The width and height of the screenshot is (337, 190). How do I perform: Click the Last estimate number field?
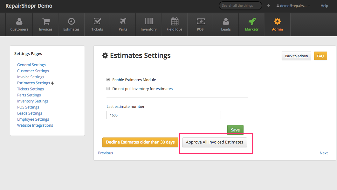tap(163, 115)
